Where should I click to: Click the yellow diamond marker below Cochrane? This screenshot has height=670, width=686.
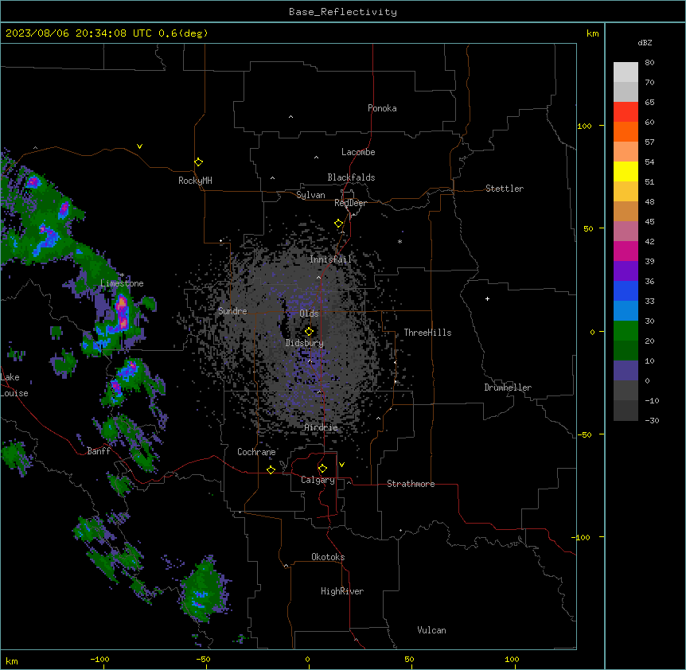point(271,469)
